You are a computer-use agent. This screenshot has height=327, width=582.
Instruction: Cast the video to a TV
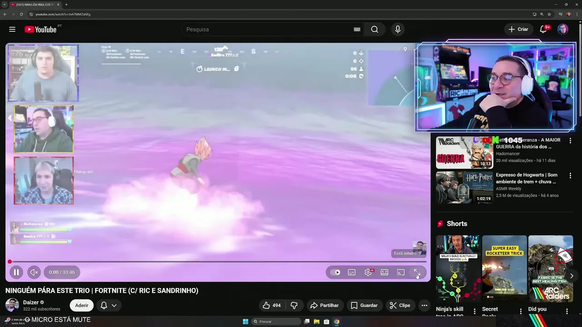click(401, 272)
